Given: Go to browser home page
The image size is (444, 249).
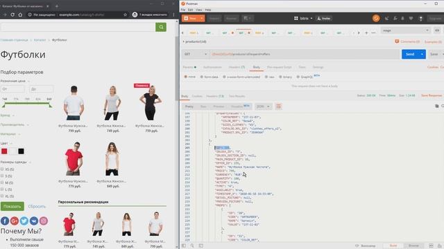Looking at the screenshot, I should [20, 15].
